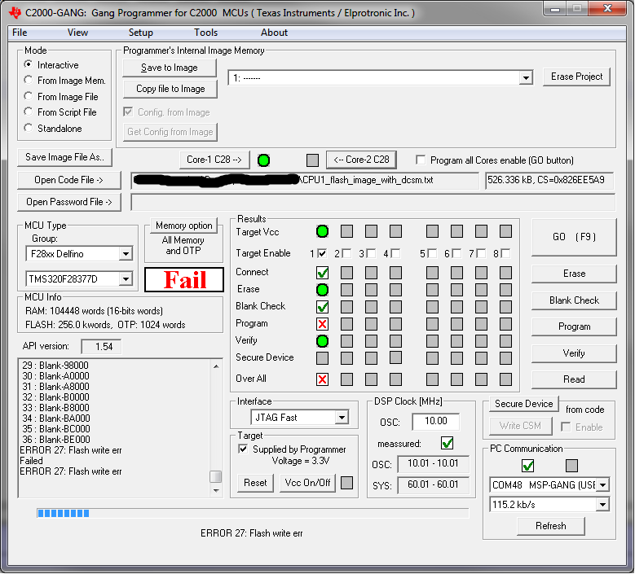Click the Save to Image button
The height and width of the screenshot is (574, 635).
(x=170, y=68)
